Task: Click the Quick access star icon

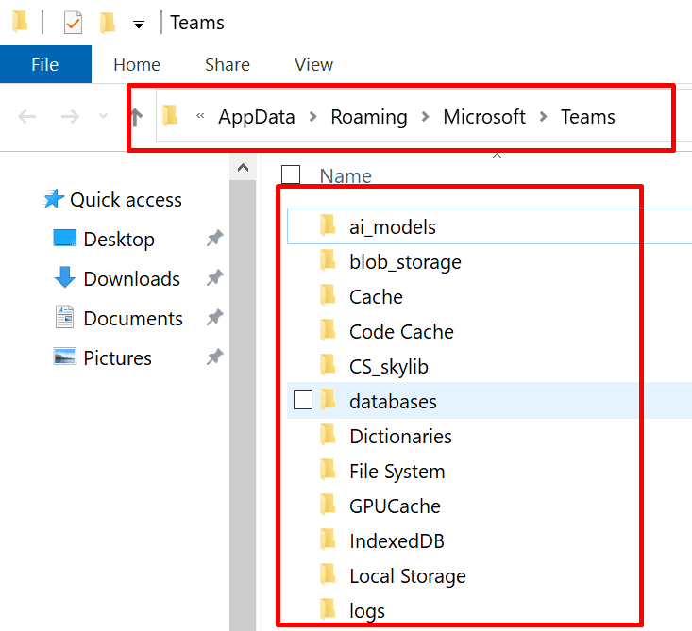Action: 54,199
